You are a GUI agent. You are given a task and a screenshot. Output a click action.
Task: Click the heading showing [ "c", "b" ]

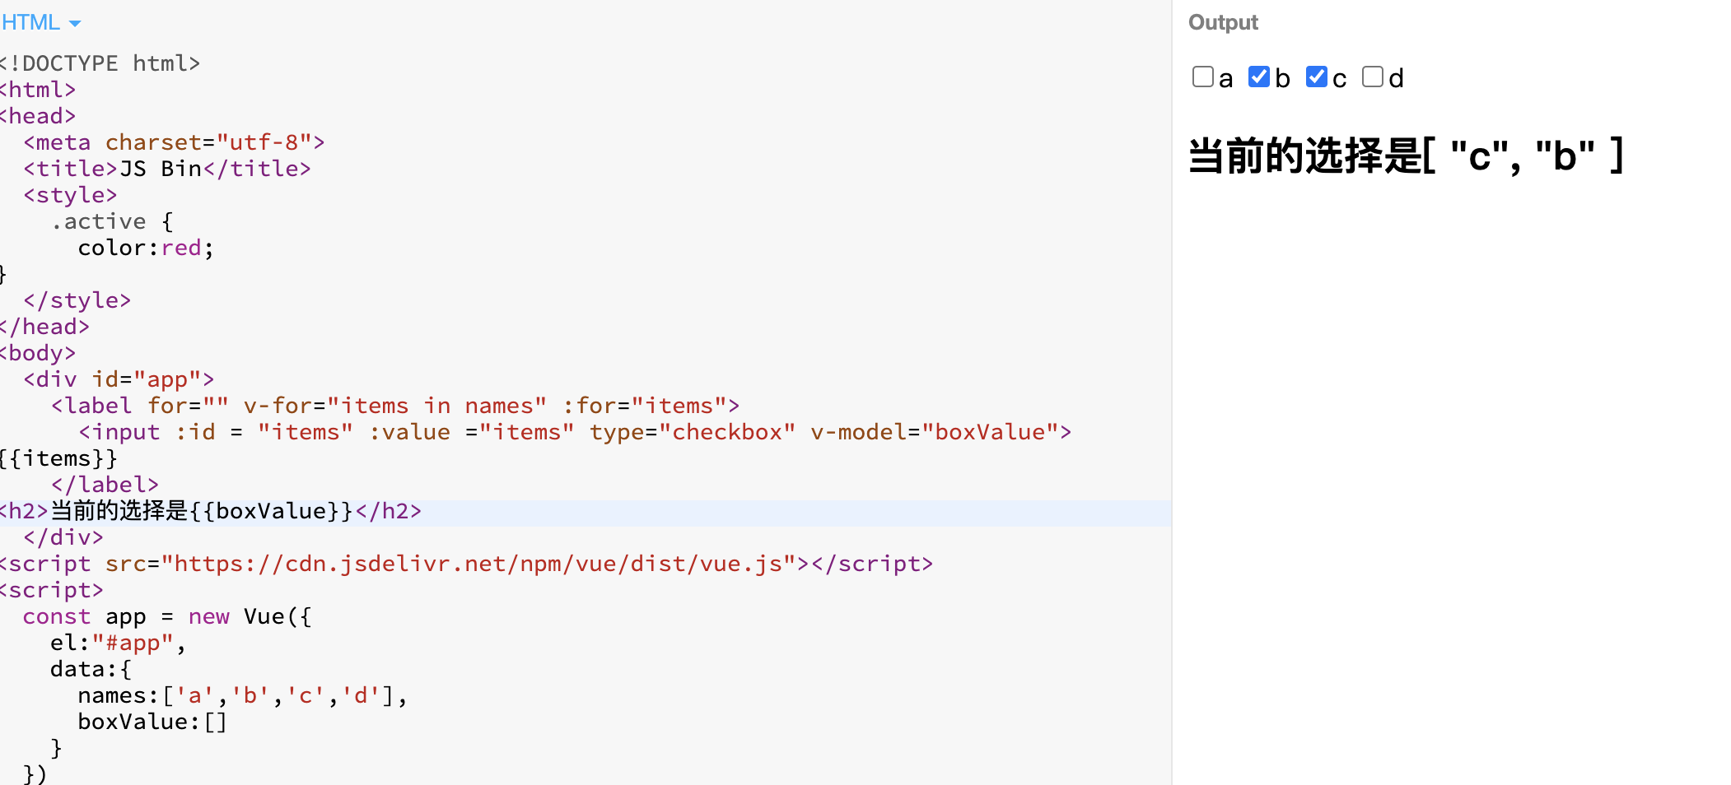[1406, 156]
